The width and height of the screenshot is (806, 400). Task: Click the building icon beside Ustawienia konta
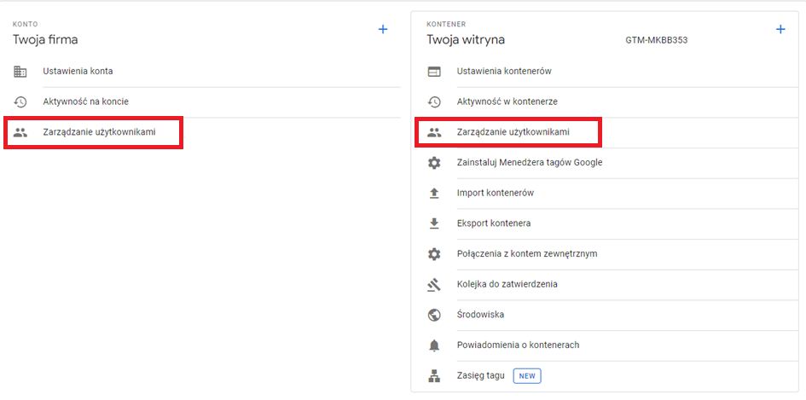[21, 72]
